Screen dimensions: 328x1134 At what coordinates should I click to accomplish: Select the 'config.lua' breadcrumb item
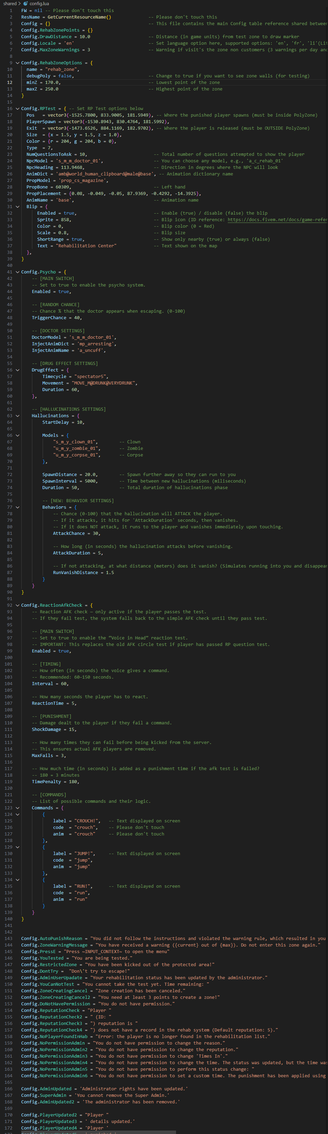pyautogui.click(x=39, y=3)
